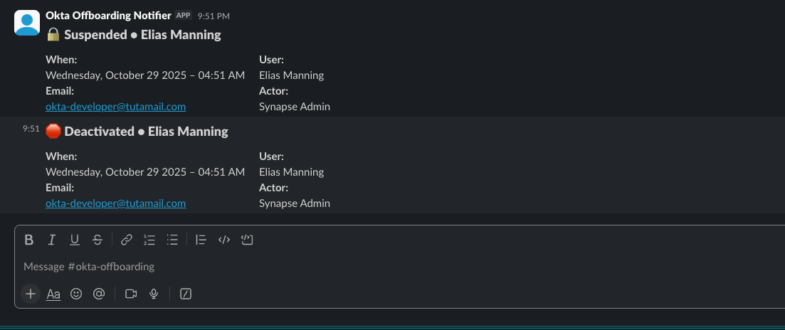
Task: Toggle italic formatting in composer
Action: [51, 240]
